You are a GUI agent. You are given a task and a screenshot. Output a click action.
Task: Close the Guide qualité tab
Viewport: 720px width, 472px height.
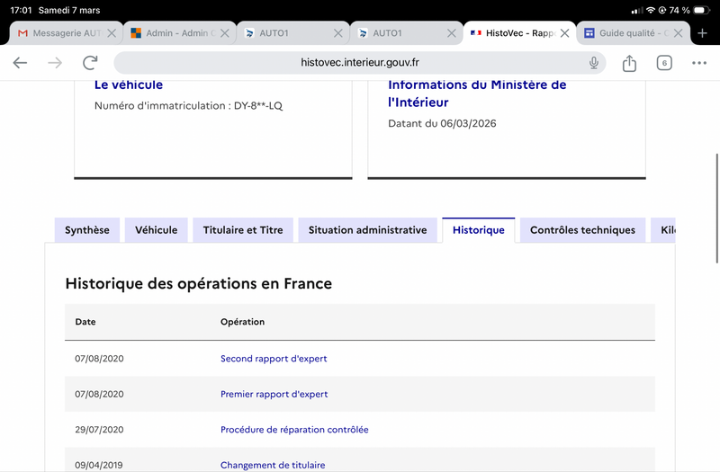coord(677,33)
